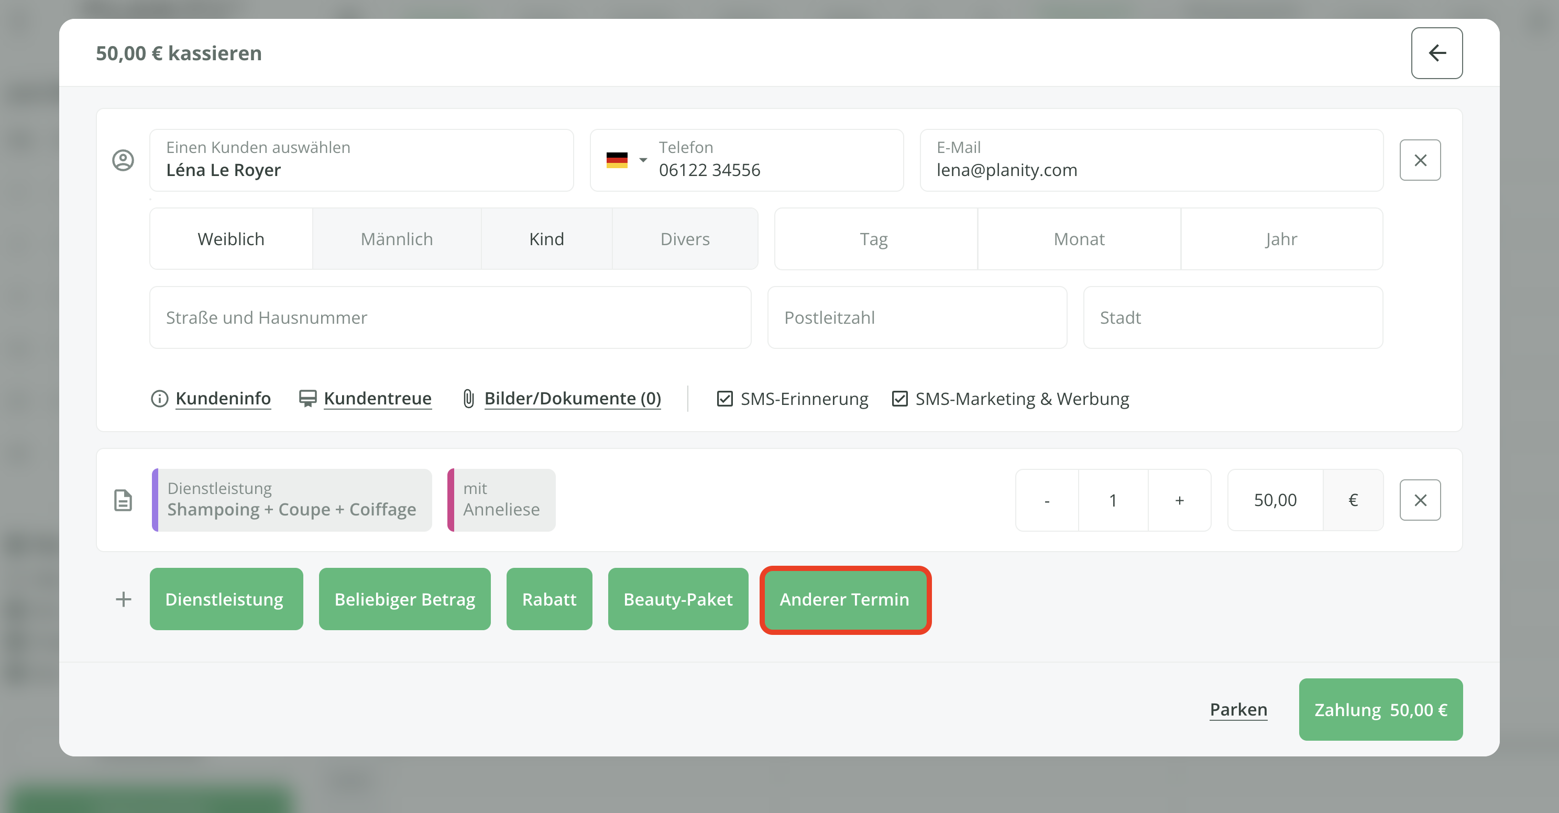Viewport: 1559px width, 813px height.
Task: Click the Kundeninfo info icon
Action: (x=159, y=399)
